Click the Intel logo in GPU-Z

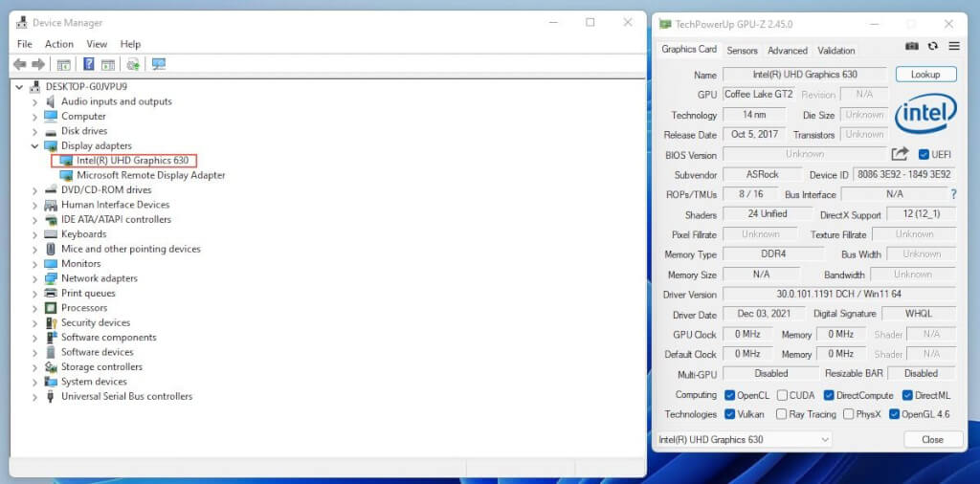tap(925, 115)
